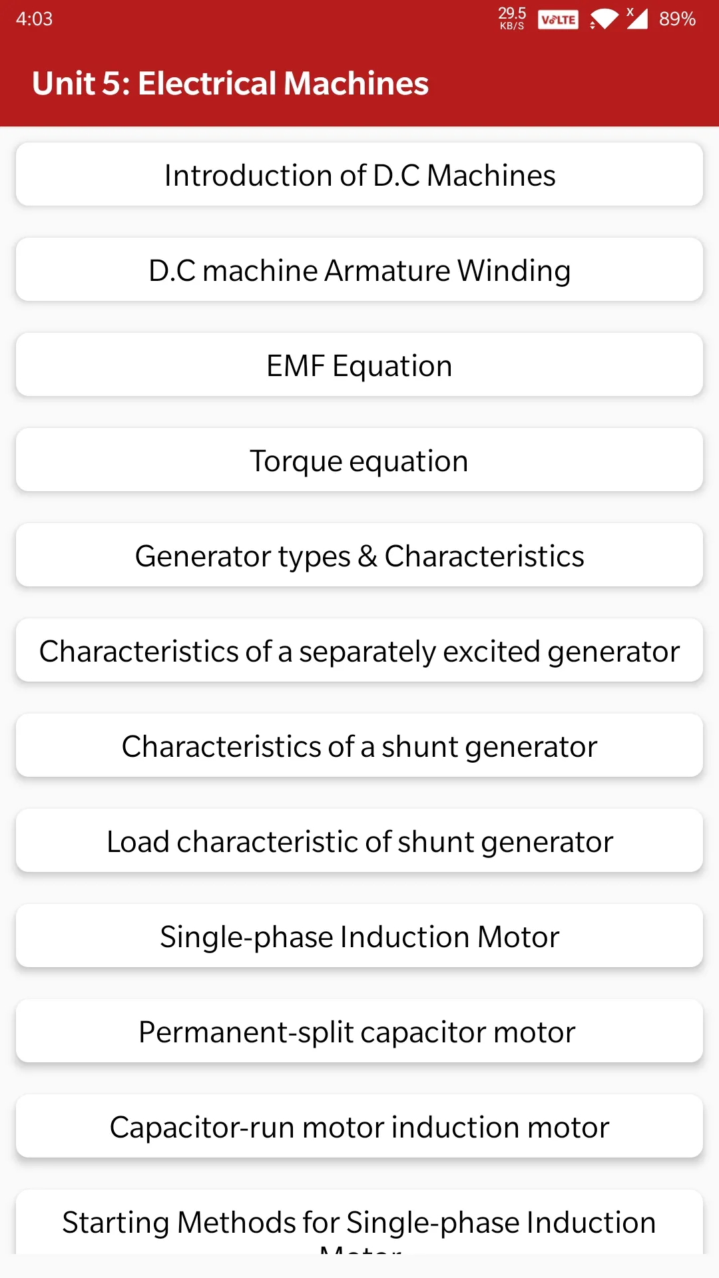Viewport: 719px width, 1278px height.
Task: Tap the Wi-Fi signal icon
Action: point(604,19)
